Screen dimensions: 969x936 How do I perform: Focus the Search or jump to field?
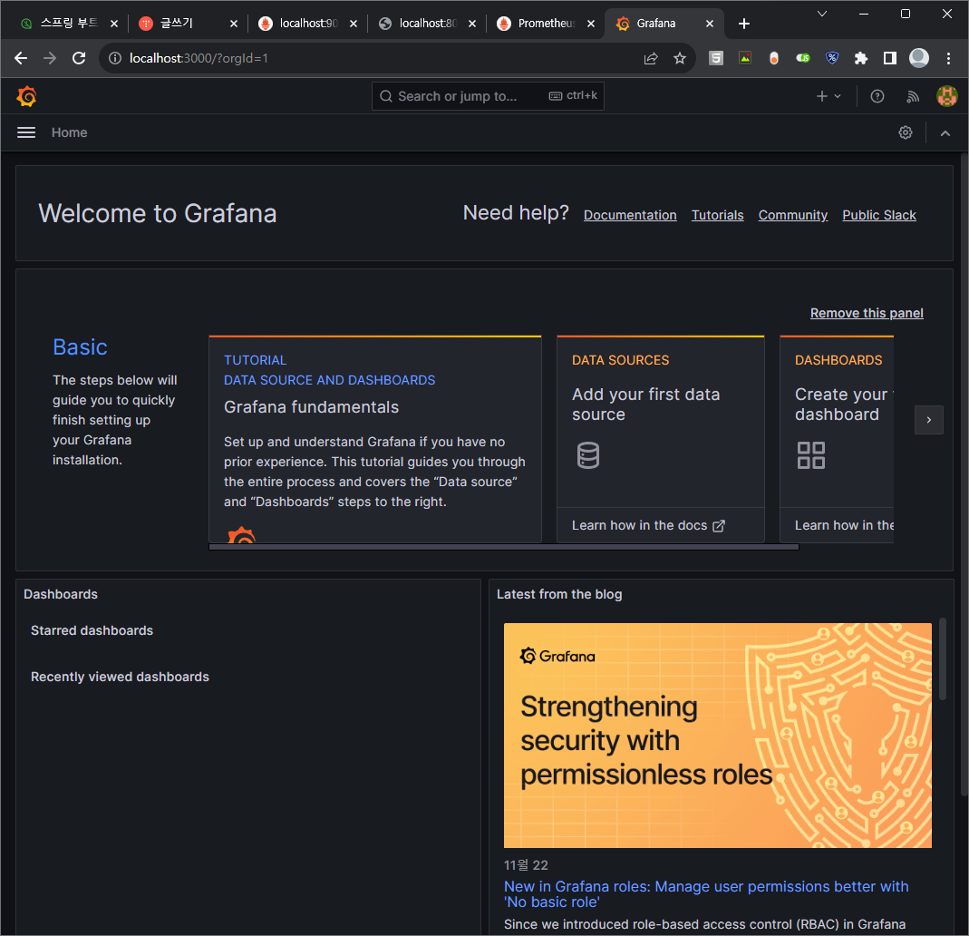pos(488,96)
